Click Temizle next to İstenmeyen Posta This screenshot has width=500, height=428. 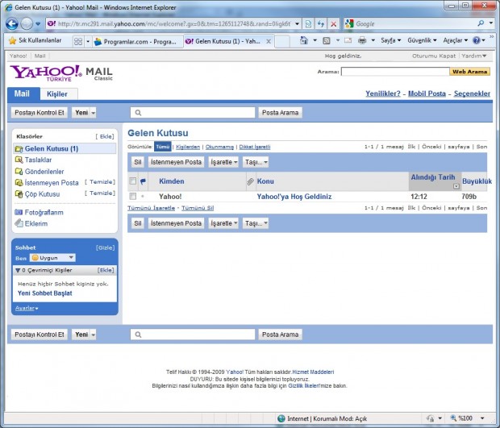click(100, 181)
